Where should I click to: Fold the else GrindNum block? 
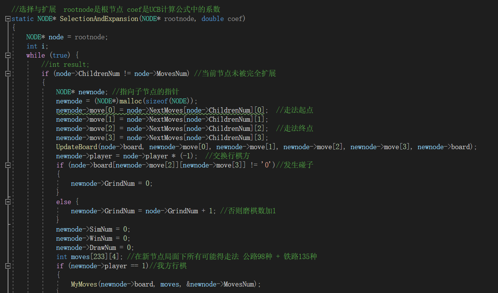coord(8,202)
